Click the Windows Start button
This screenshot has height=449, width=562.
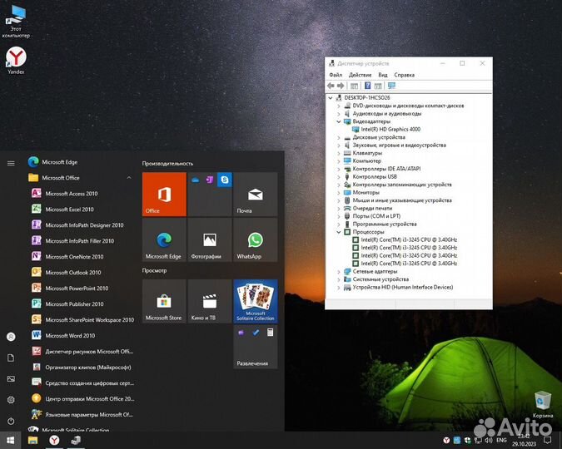pos(10,440)
